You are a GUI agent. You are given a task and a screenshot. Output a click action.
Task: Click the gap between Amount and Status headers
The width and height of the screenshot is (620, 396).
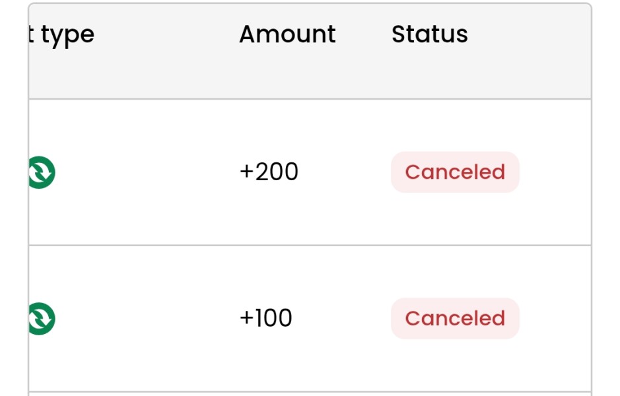pos(364,34)
